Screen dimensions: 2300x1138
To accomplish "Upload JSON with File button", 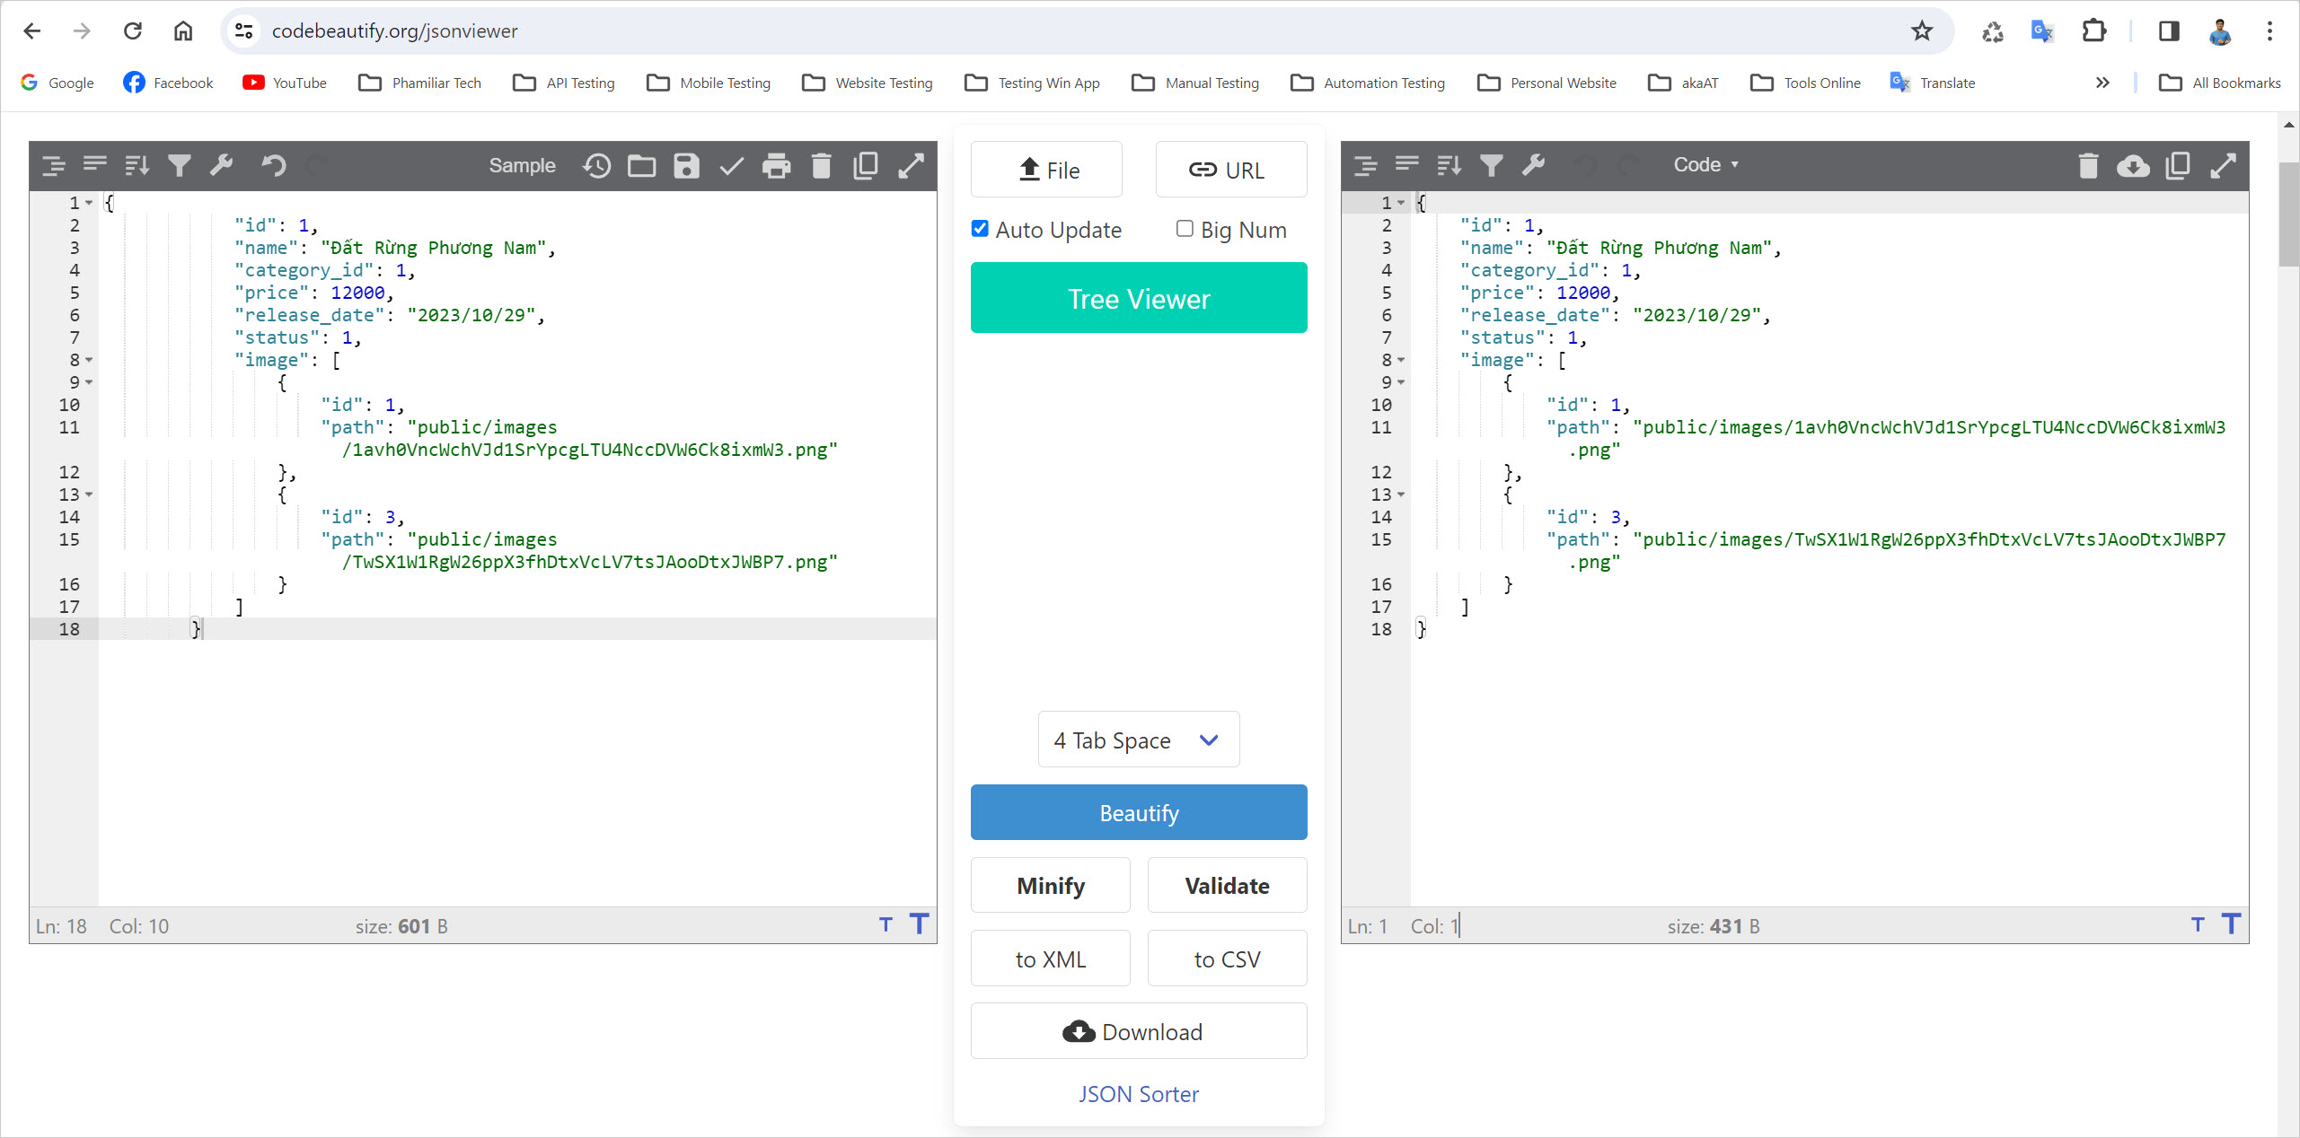I will (1046, 169).
